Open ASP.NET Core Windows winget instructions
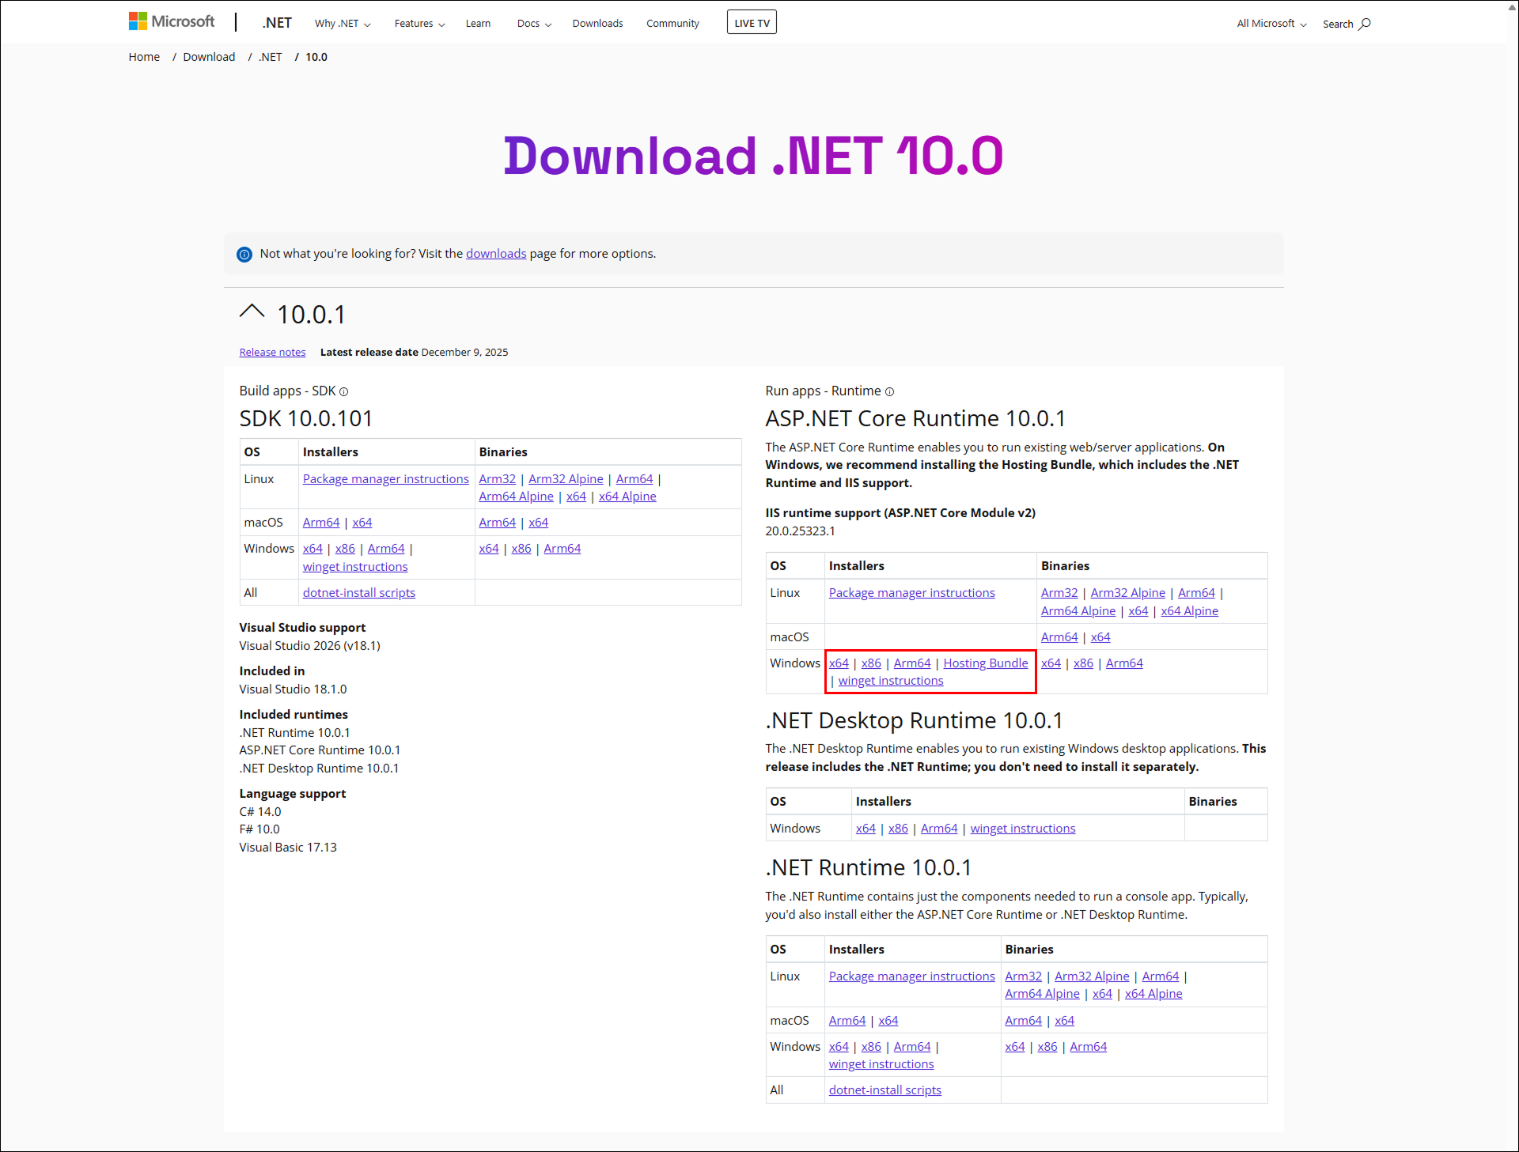The width and height of the screenshot is (1519, 1152). tap(891, 681)
